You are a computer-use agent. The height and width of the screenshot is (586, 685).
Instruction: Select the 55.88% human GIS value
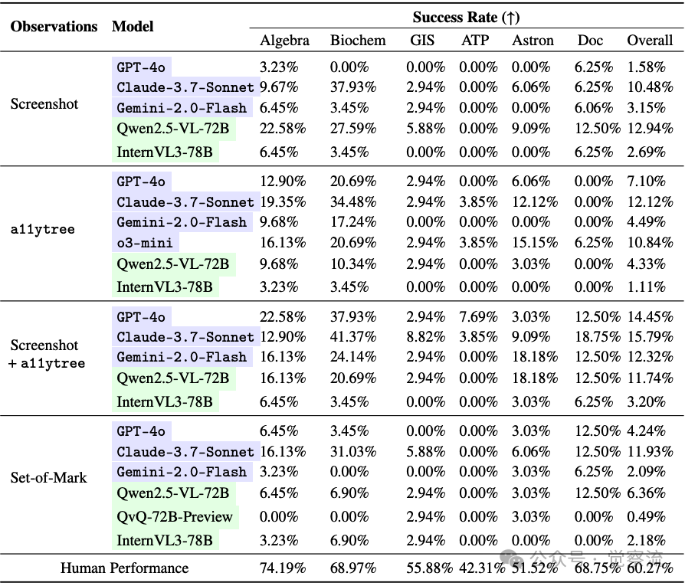[428, 568]
